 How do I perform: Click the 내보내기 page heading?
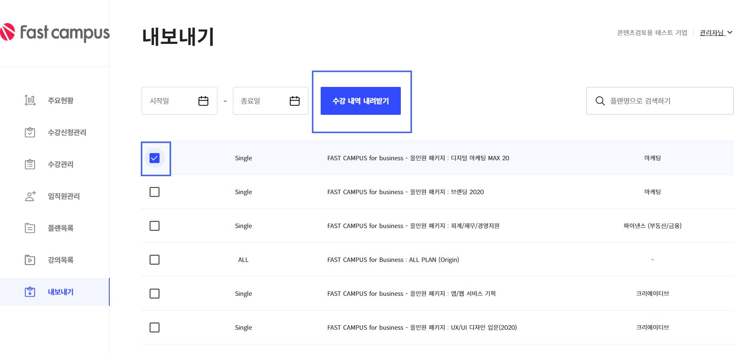178,36
